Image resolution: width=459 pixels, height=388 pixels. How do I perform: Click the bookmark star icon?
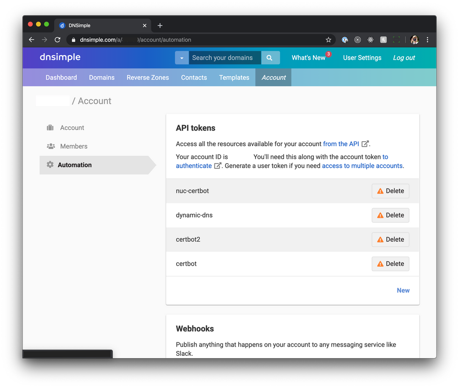point(328,40)
